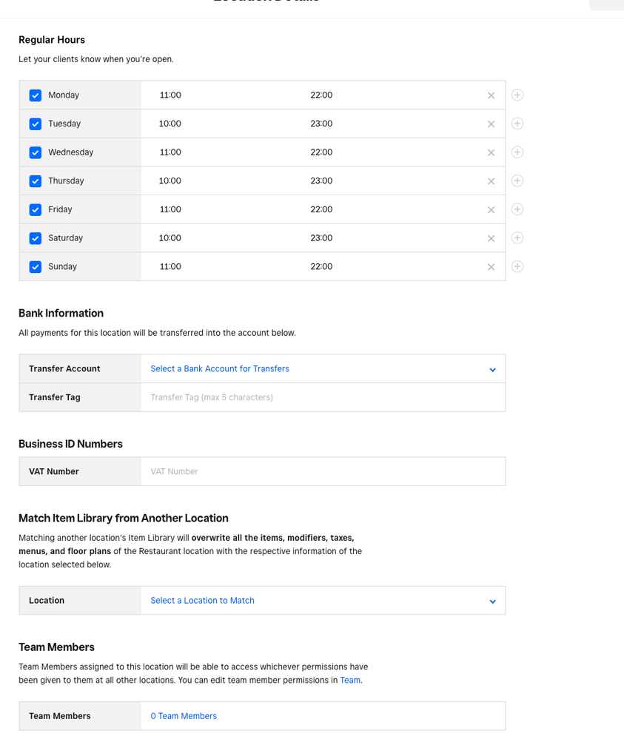Add additional hours for Sunday
Viewport: 624px width, 739px height.
[x=517, y=266]
